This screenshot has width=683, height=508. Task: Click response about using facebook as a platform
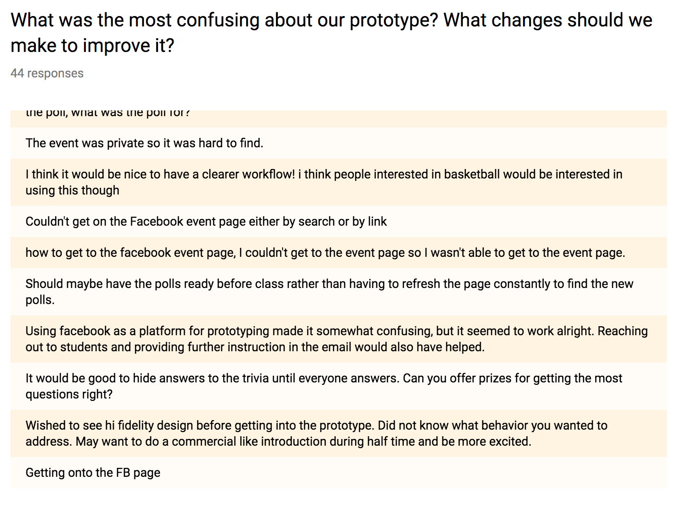339,339
